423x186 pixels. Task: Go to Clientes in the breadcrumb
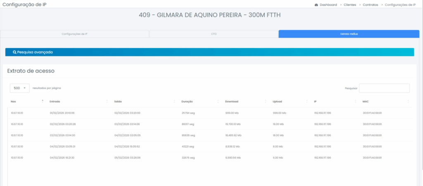tap(349, 5)
